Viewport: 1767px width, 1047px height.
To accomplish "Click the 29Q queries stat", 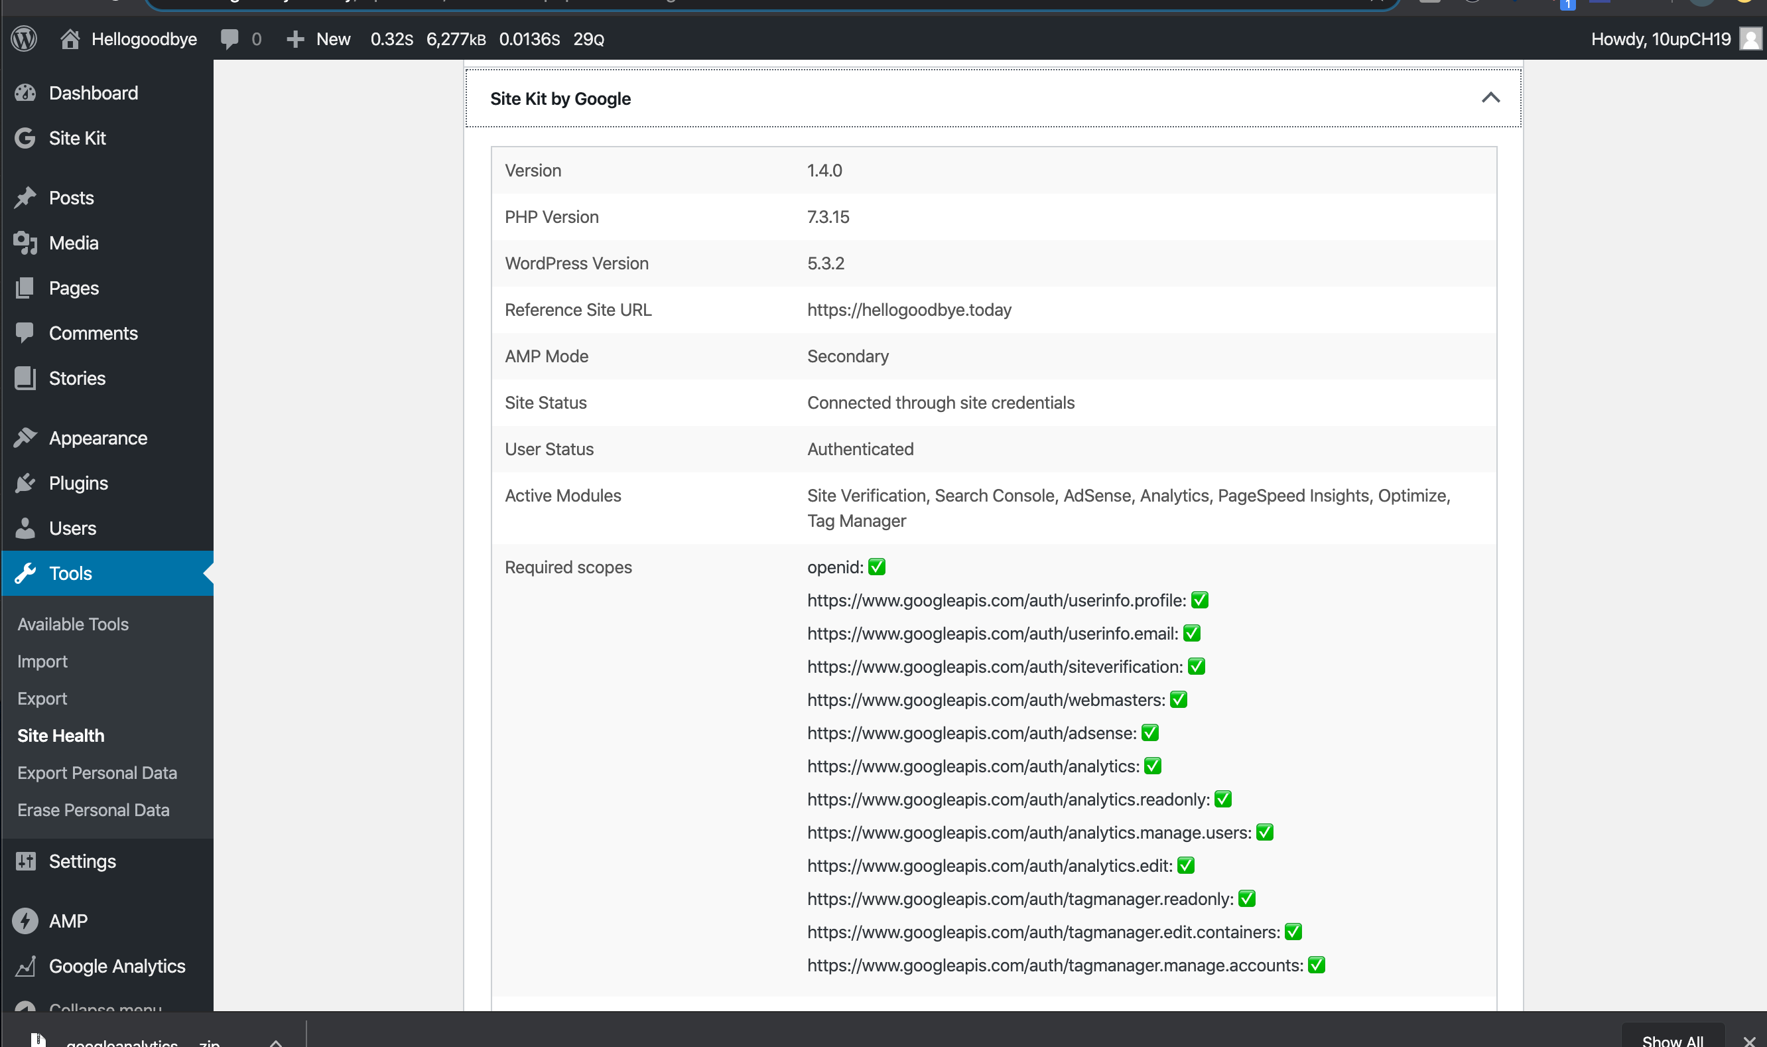I will [x=589, y=38].
